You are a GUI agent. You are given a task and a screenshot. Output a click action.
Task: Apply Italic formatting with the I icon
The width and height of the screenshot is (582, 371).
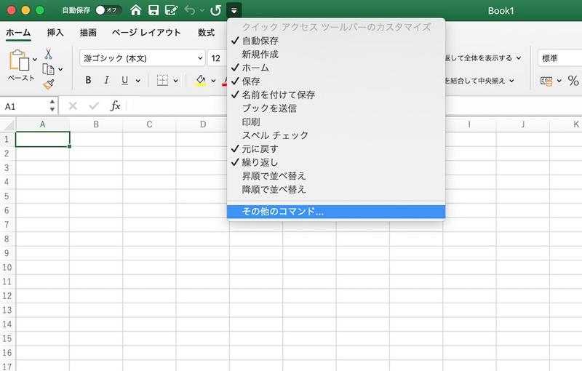coord(107,81)
